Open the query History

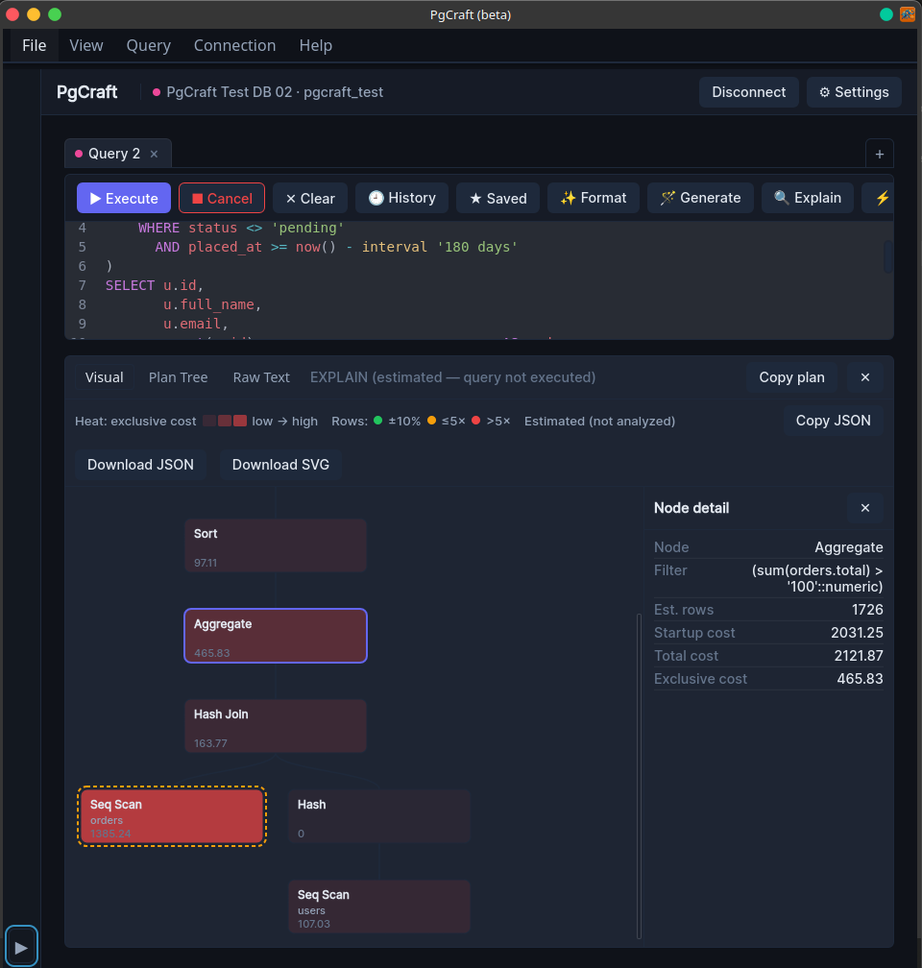click(x=402, y=198)
